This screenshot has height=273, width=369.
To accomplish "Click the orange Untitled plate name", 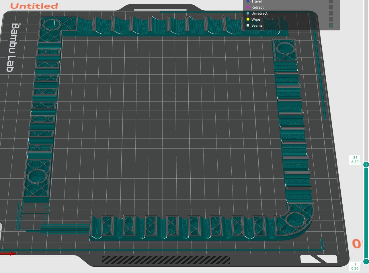I will (34, 6).
